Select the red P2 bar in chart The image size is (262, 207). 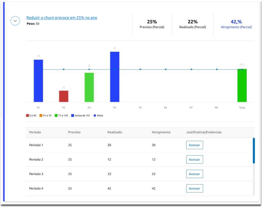(64, 96)
